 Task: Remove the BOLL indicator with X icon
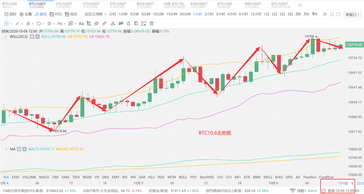[38, 37]
